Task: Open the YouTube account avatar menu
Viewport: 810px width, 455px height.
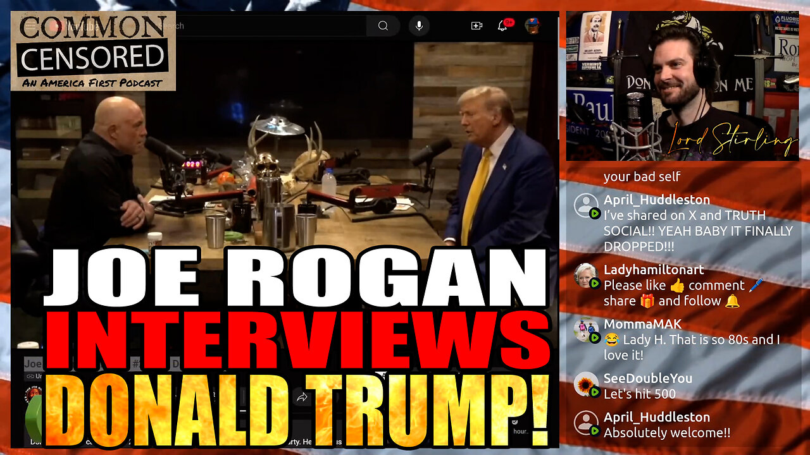Action: pyautogui.click(x=532, y=26)
